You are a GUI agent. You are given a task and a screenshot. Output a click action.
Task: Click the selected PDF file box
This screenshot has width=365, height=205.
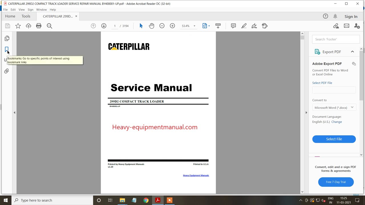click(334, 90)
